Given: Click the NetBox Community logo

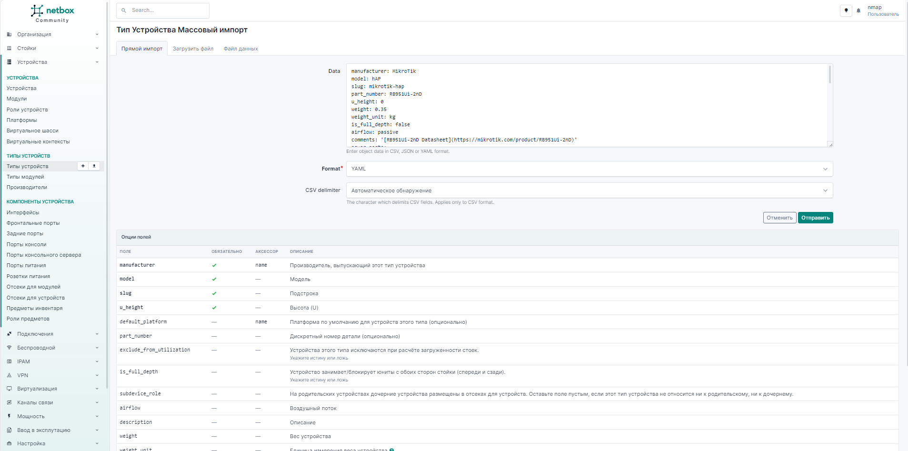Looking at the screenshot, I should point(52,13).
